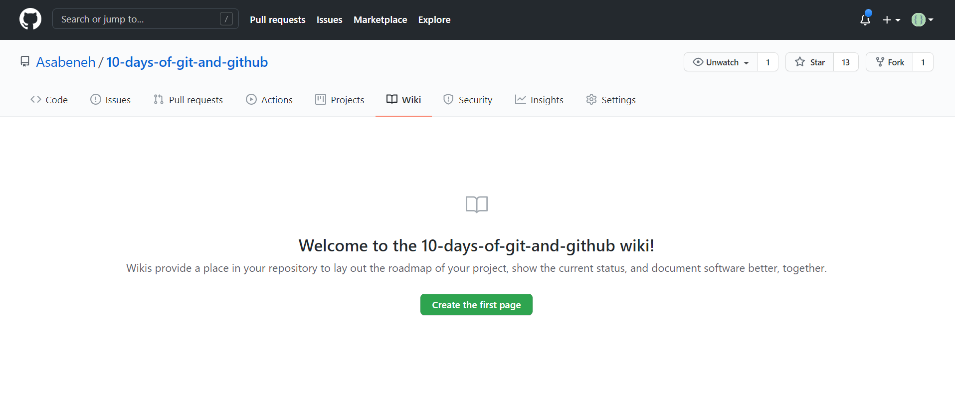Screen dimensions: 955x401
Task: Click the GitHub Octocat logo
Action: (x=30, y=19)
